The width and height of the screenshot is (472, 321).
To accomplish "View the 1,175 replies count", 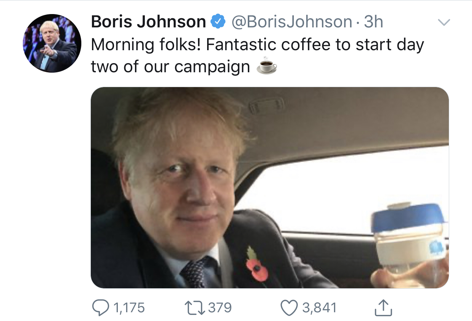I will click(x=130, y=308).
